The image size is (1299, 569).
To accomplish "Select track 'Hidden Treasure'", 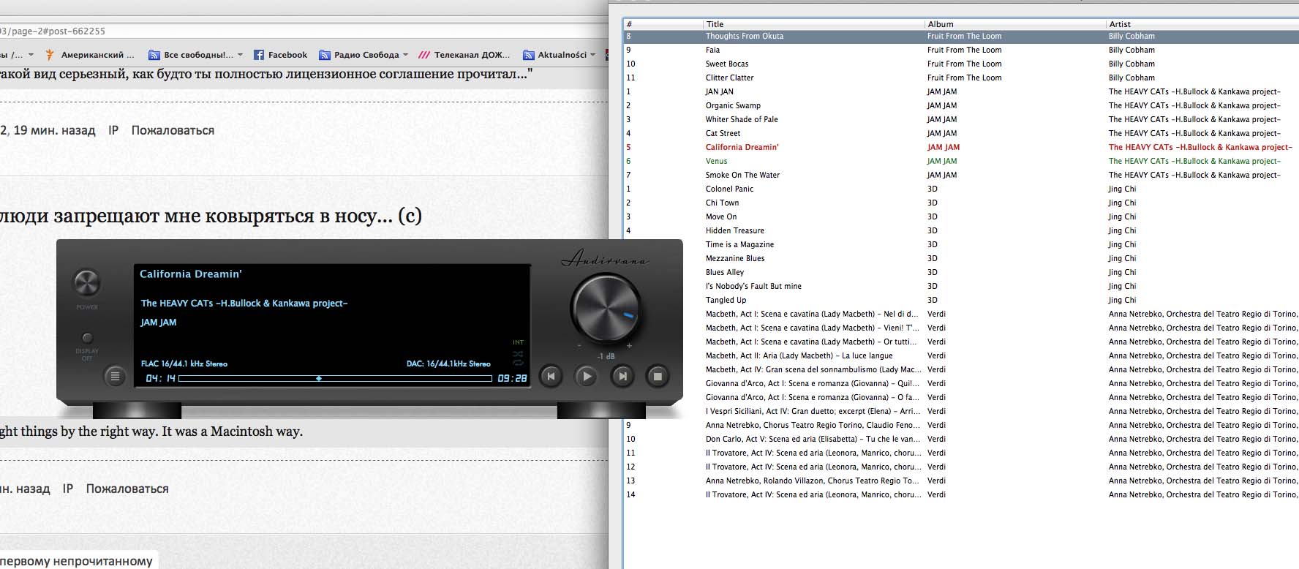I will (961, 230).
